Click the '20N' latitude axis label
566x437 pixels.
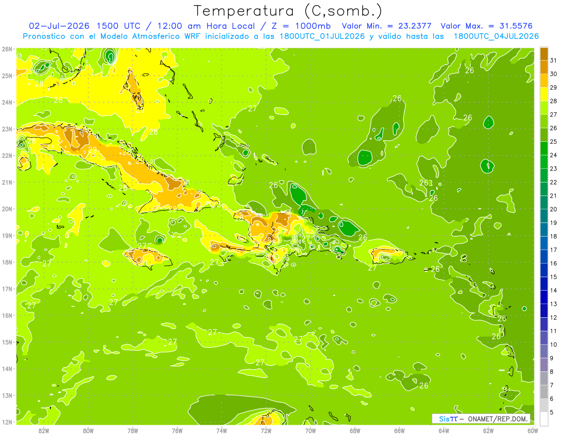[x=7, y=209]
